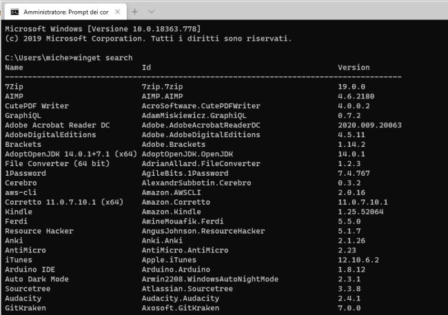Click the Id column header

146,68
